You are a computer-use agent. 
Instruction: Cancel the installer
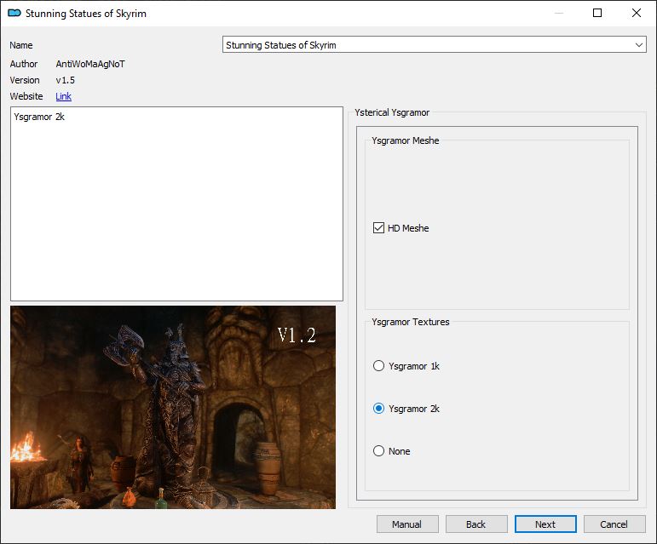(x=614, y=524)
